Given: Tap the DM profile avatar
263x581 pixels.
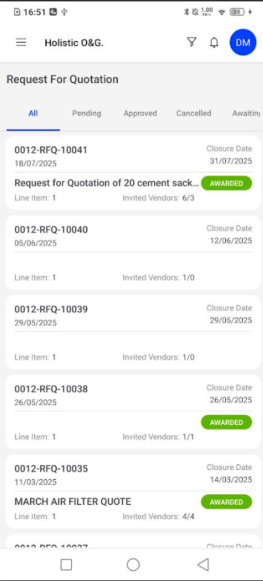Looking at the screenshot, I should click(243, 42).
